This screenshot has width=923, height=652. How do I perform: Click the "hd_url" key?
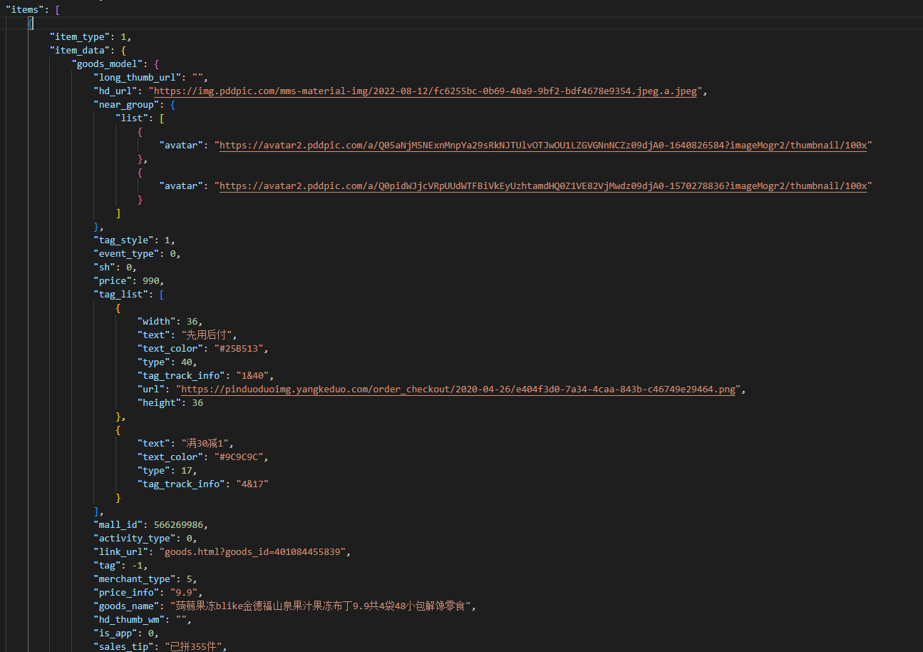click(115, 91)
